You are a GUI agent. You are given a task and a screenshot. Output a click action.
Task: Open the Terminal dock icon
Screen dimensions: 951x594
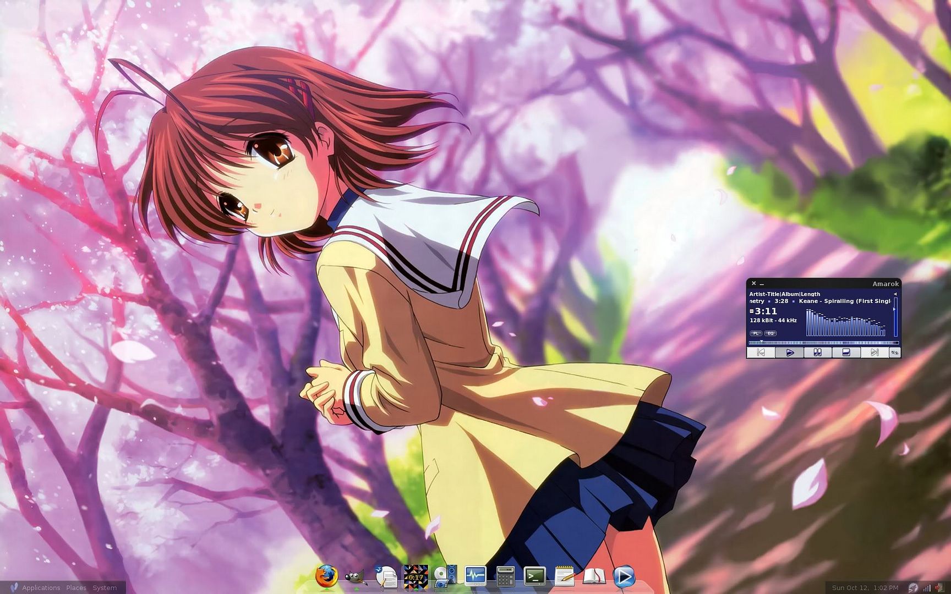click(534, 576)
